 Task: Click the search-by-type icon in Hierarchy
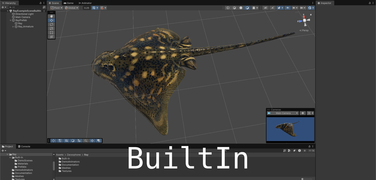[44, 7]
